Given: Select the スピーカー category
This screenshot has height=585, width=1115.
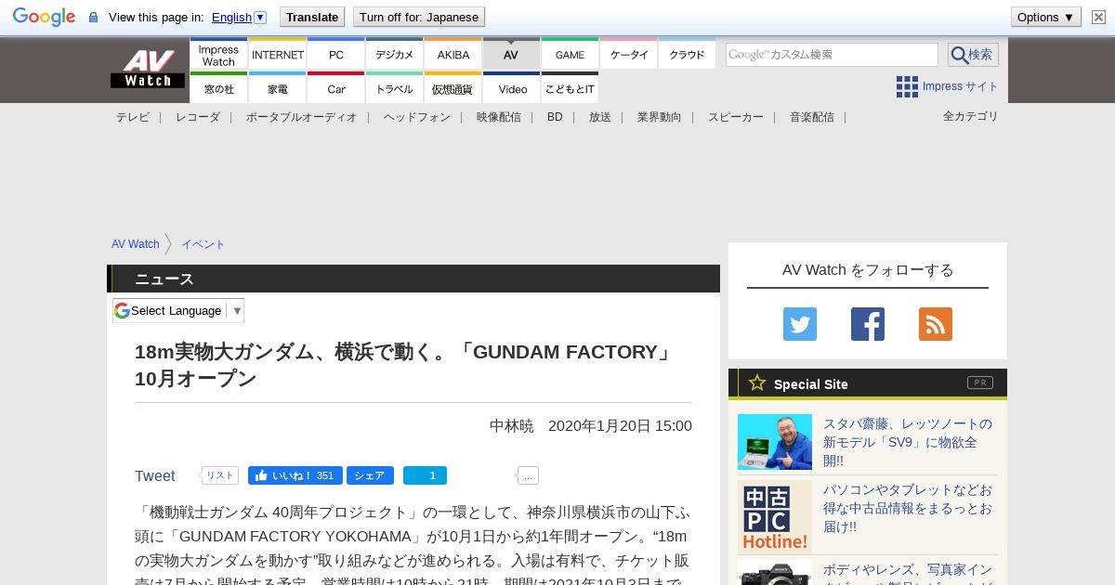Looking at the screenshot, I should pyautogui.click(x=736, y=117).
